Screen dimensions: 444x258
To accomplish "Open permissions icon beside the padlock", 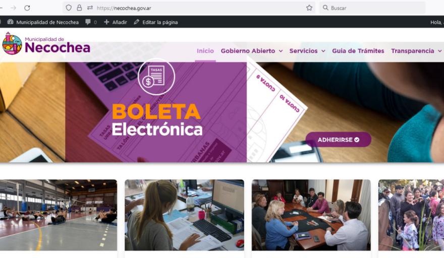I will (x=90, y=8).
